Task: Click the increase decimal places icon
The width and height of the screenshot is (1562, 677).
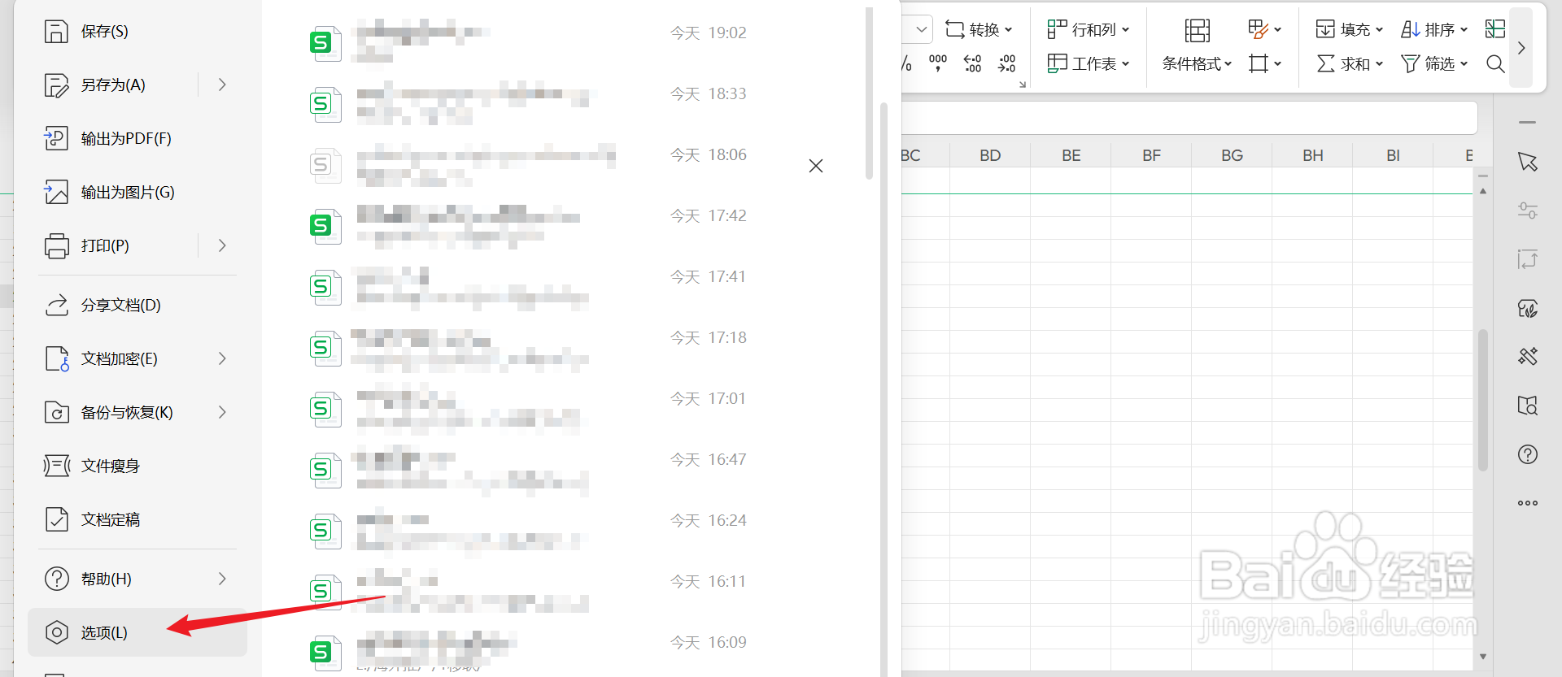Action: 973,63
